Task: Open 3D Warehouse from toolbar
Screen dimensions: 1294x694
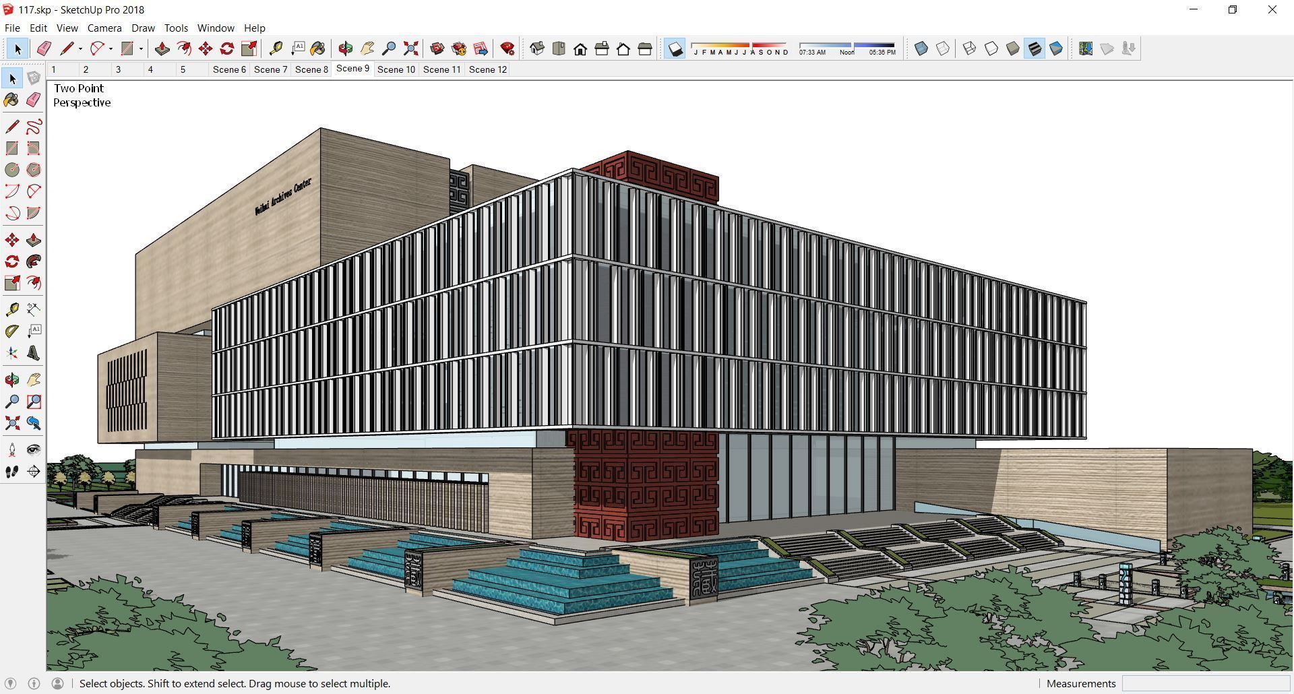Action: (437, 49)
